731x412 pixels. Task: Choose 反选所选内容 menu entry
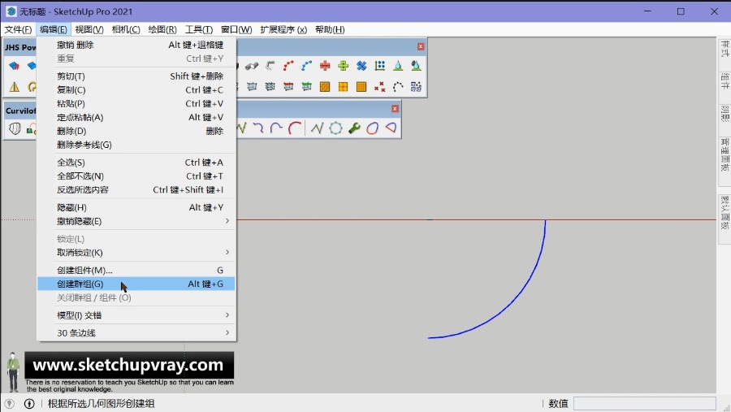coord(136,190)
